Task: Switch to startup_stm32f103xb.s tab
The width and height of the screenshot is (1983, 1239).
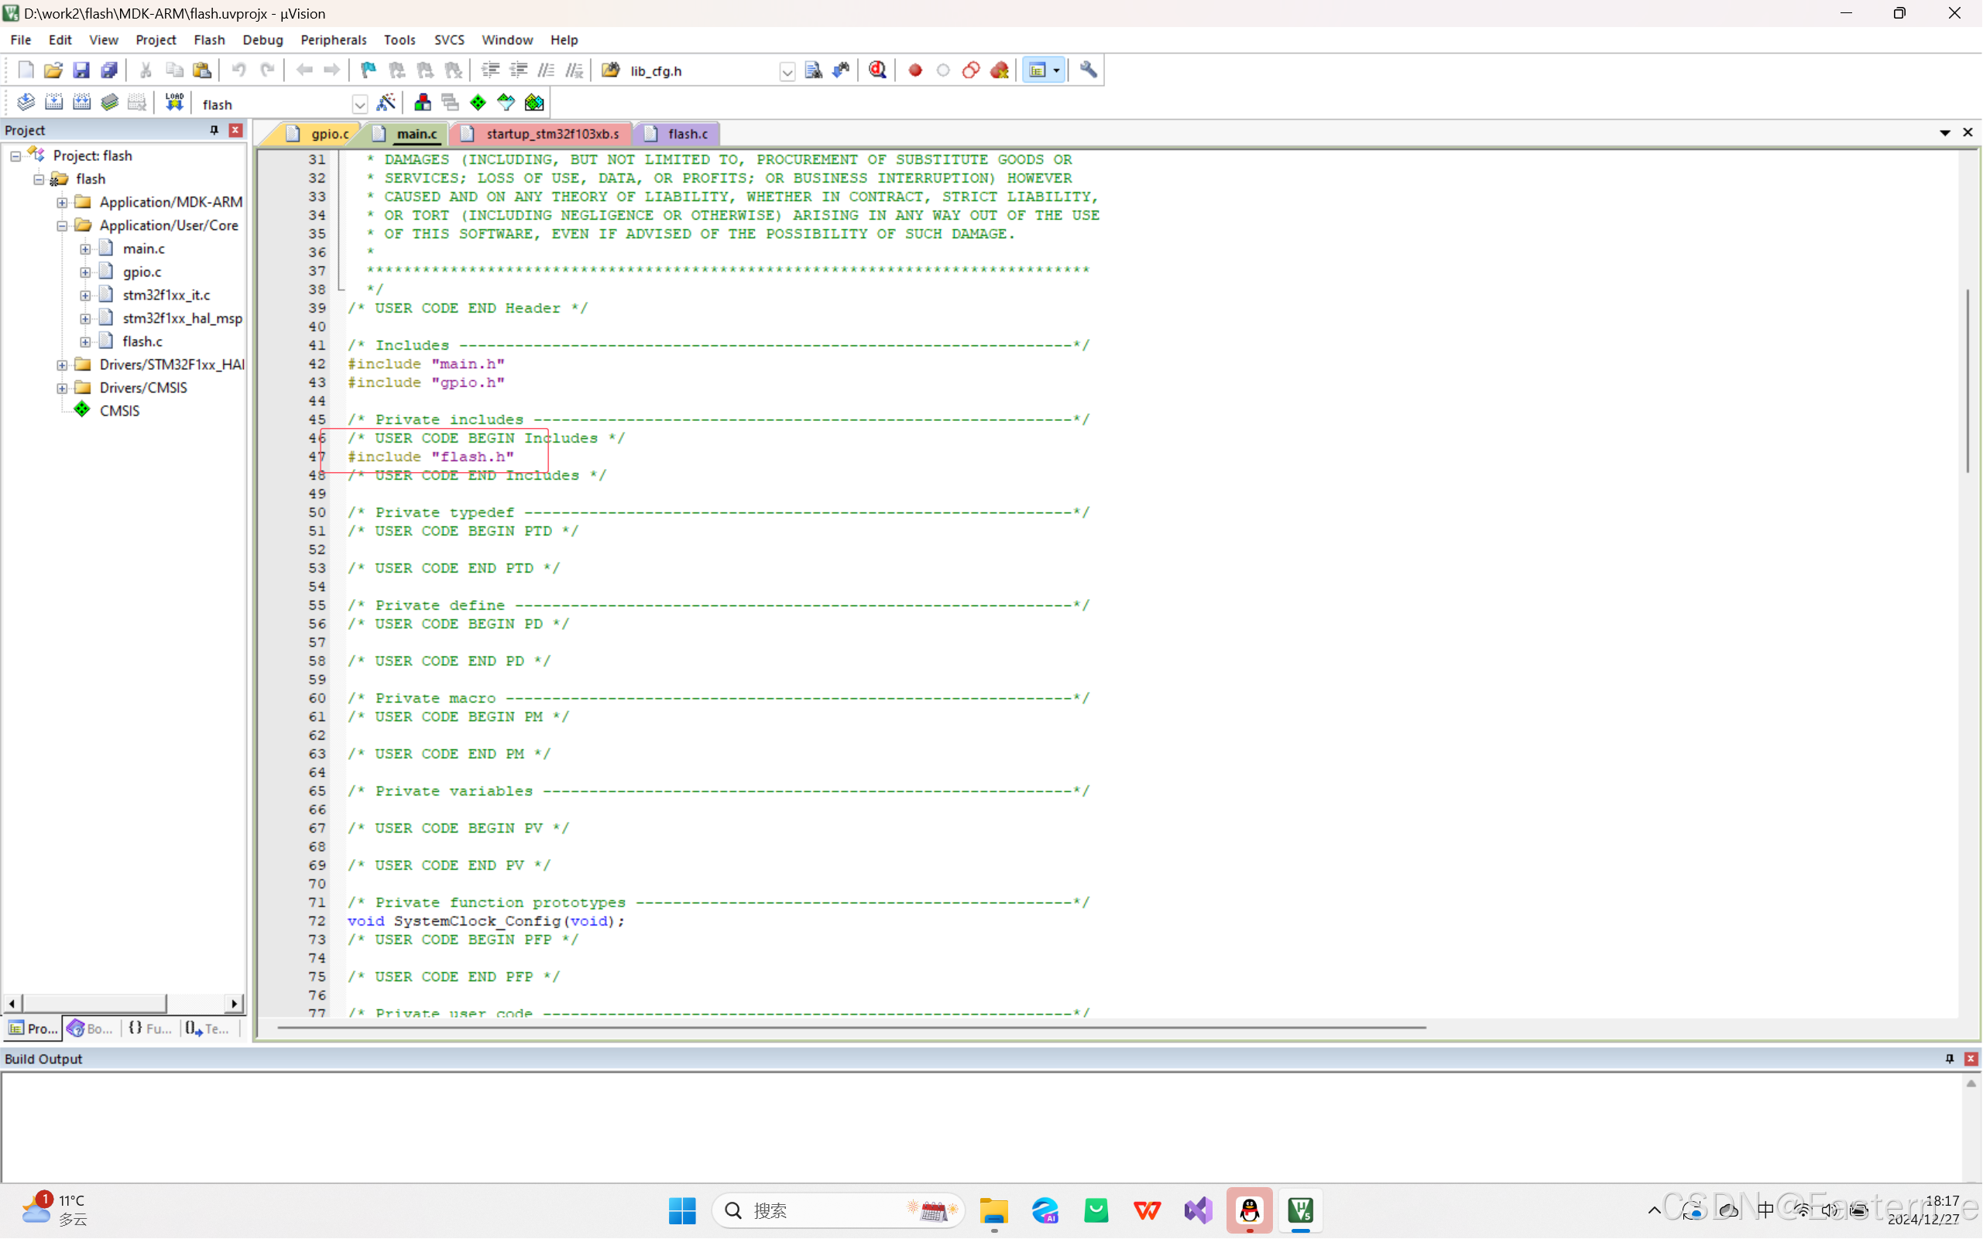Action: click(552, 134)
